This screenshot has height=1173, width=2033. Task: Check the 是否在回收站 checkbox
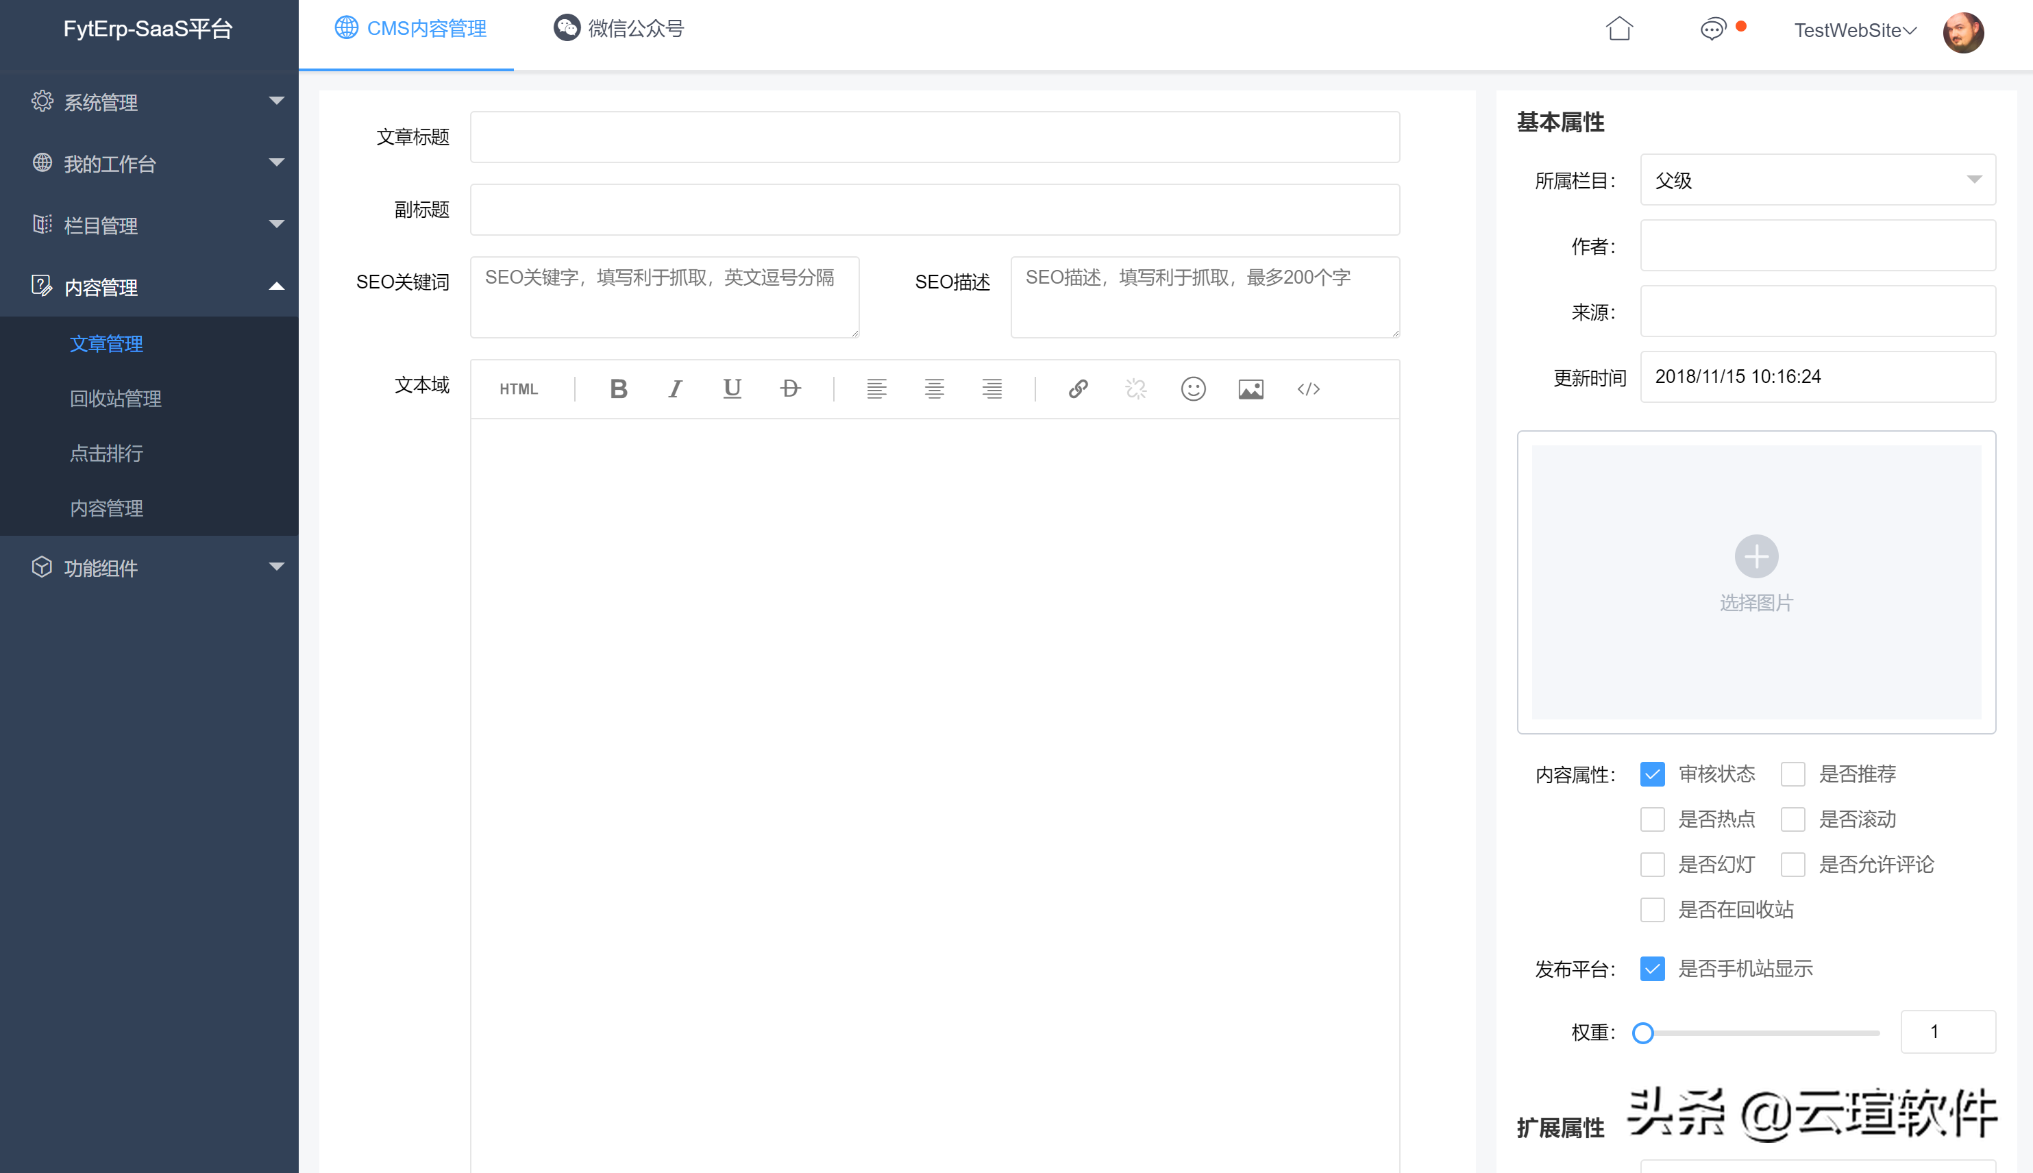1652,910
